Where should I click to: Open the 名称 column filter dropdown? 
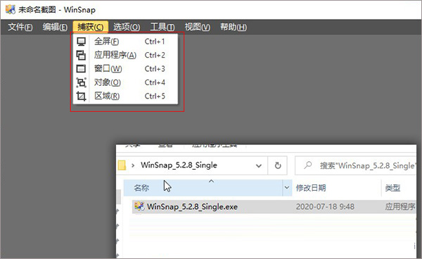tap(287, 187)
